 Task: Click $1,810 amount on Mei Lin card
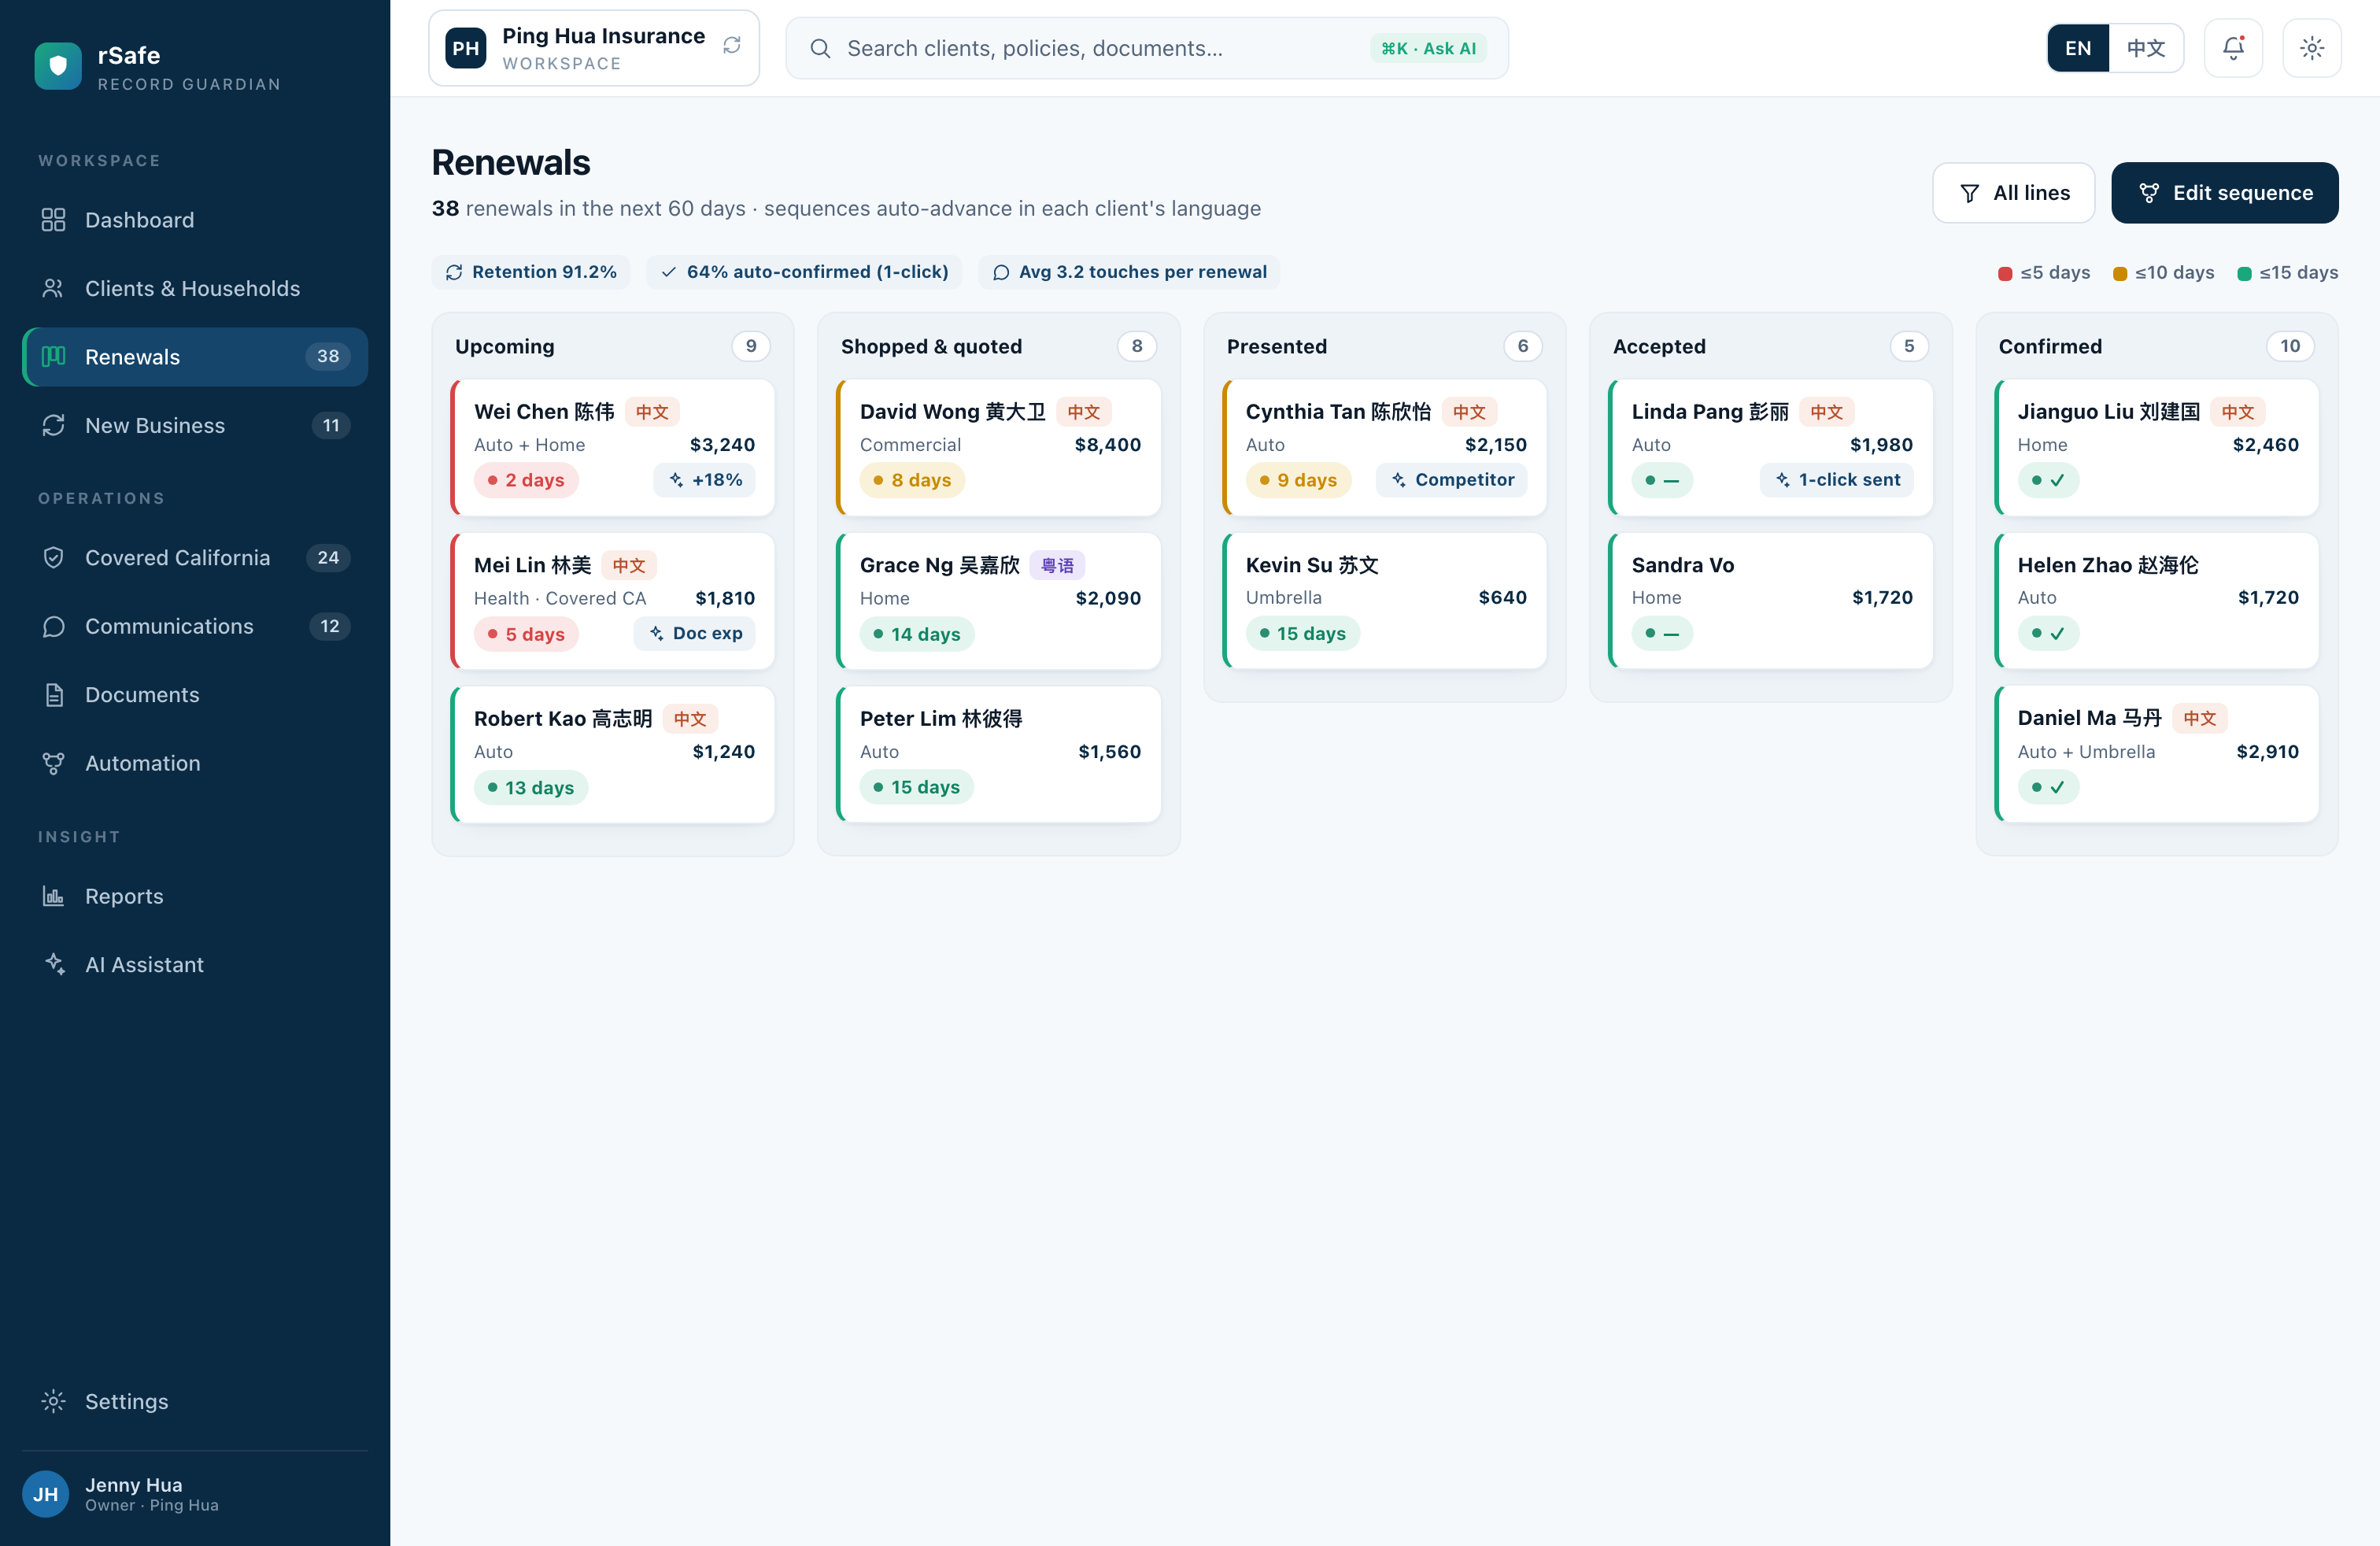click(725, 598)
